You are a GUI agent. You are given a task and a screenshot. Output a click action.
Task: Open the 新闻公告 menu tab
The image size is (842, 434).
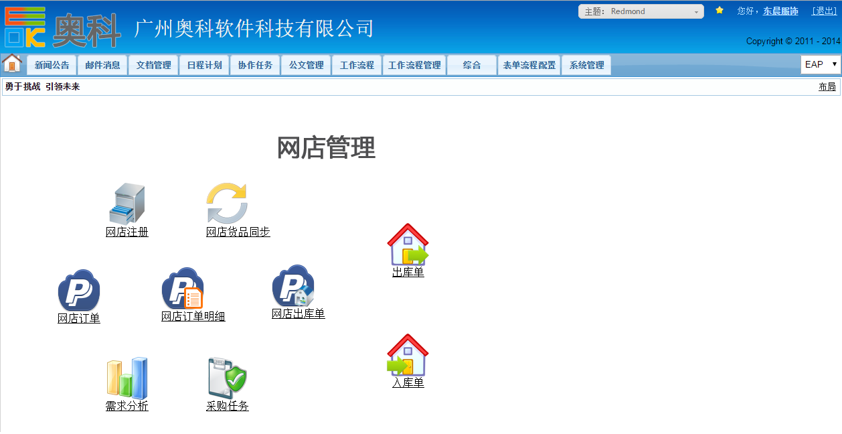[52, 65]
